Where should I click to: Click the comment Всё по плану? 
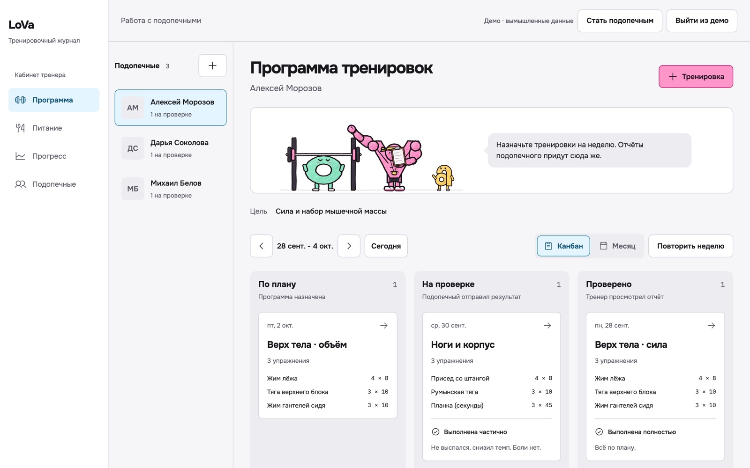(x=615, y=447)
